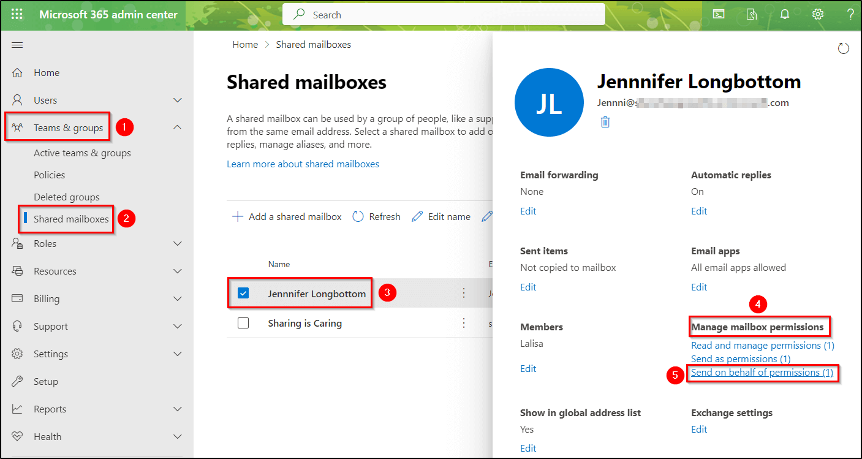
Task: Delete Jennnifer's mailbox using the trash icon
Action: click(605, 121)
